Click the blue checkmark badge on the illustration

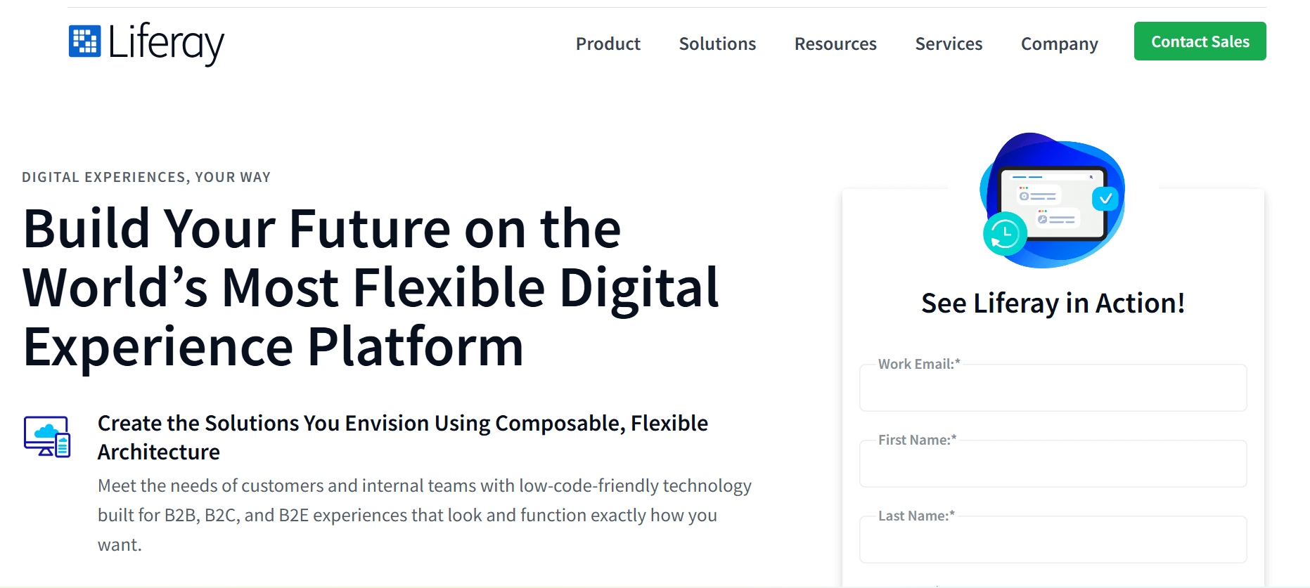[1105, 198]
